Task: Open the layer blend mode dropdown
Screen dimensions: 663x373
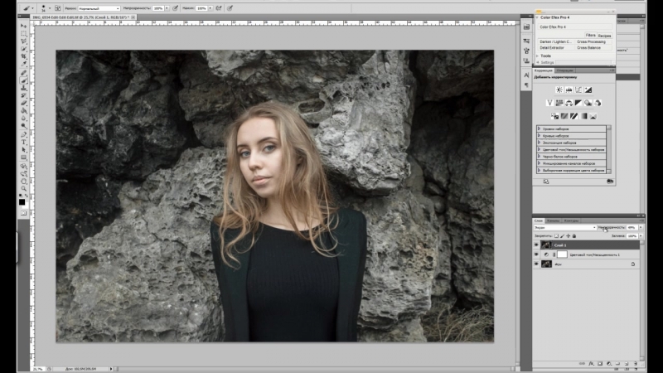Action: click(x=565, y=227)
